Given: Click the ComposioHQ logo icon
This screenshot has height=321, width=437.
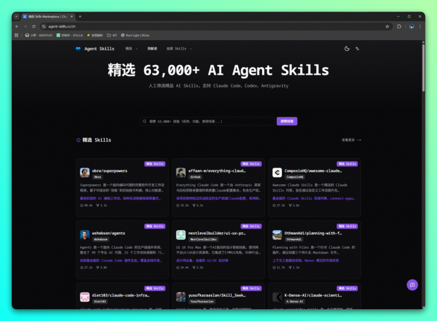Looking at the screenshot, I should tap(277, 172).
